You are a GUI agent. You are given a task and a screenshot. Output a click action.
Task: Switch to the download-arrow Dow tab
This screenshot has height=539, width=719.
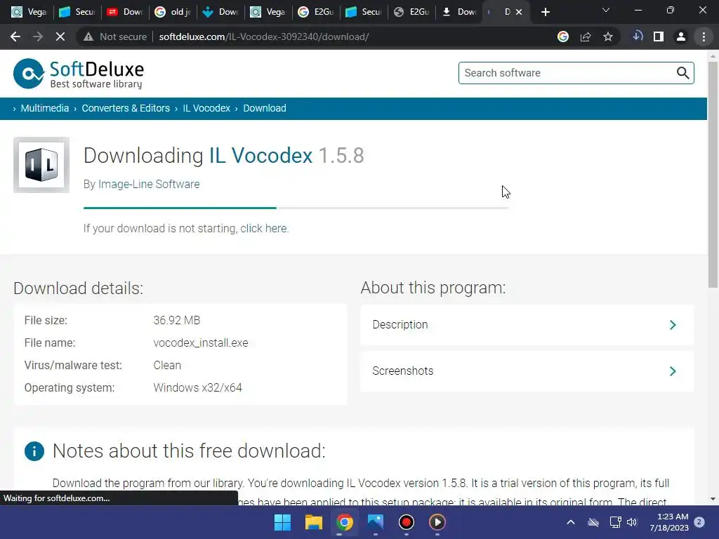pyautogui.click(x=459, y=12)
